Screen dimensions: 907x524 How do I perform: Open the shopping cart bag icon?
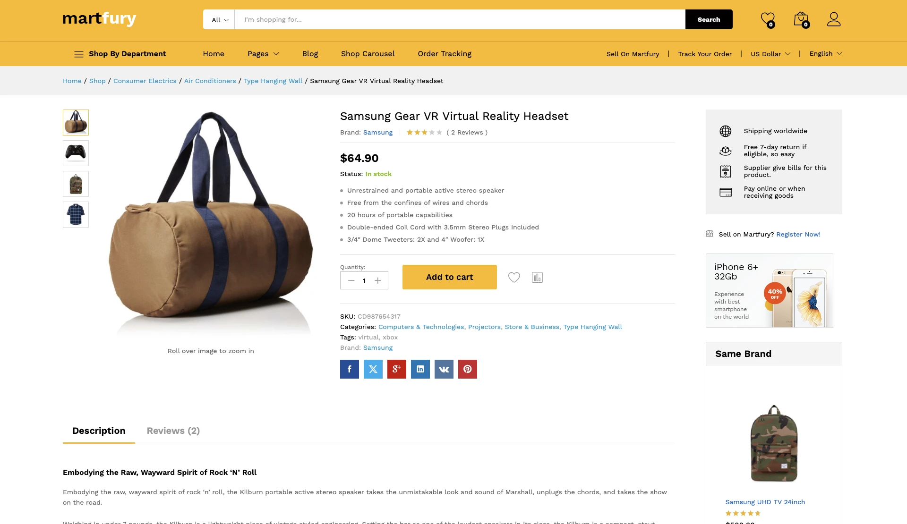(x=801, y=19)
